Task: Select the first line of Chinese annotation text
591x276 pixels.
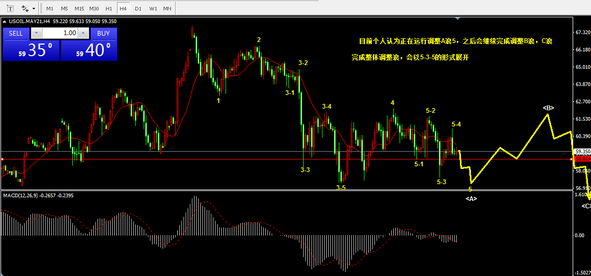Action: (456, 41)
